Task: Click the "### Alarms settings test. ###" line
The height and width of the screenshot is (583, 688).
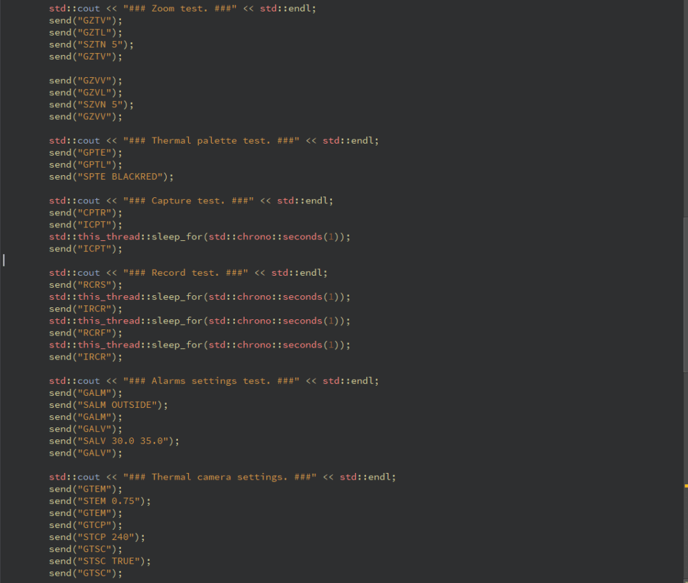Action: pos(214,380)
